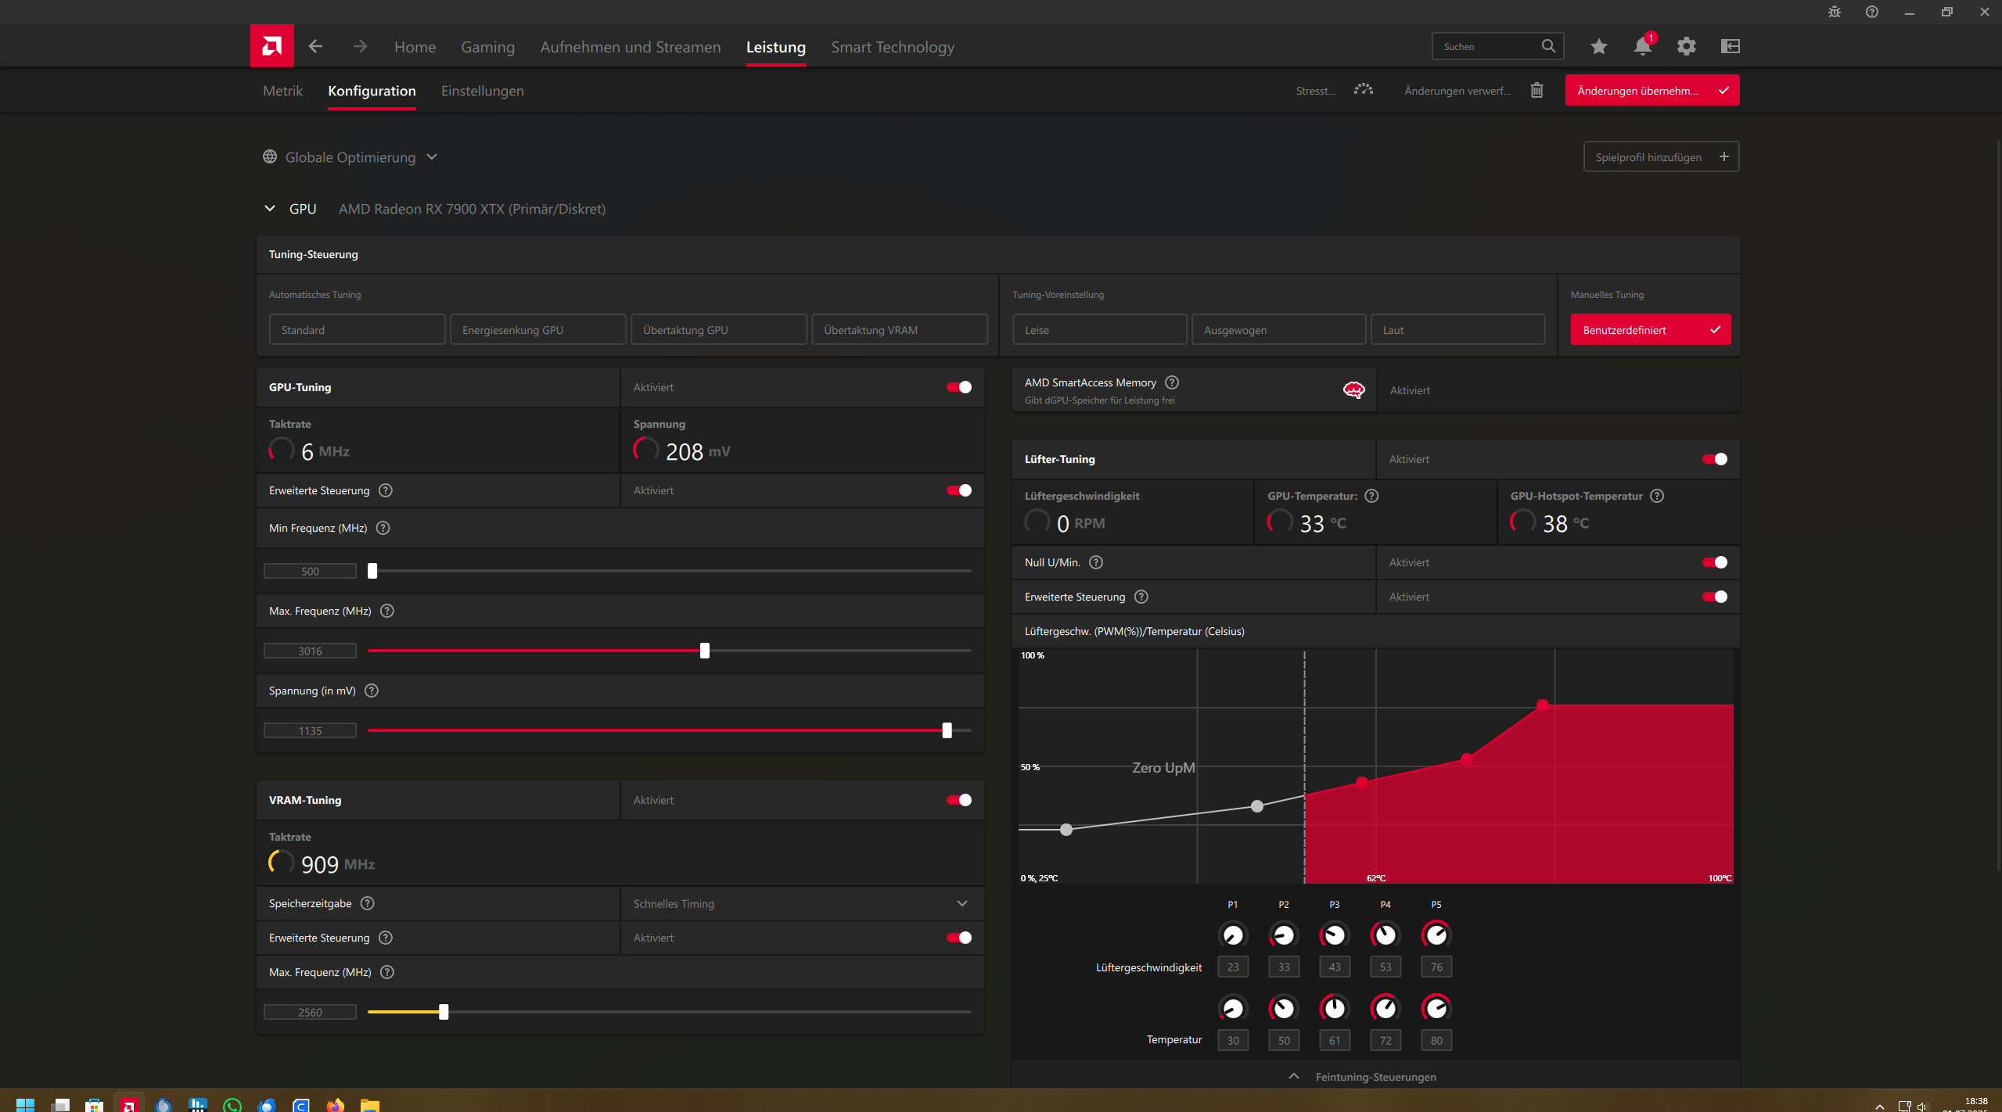Click help icon next to Null U/Min.
Screen dimensions: 2002x1112
pos(1096,562)
